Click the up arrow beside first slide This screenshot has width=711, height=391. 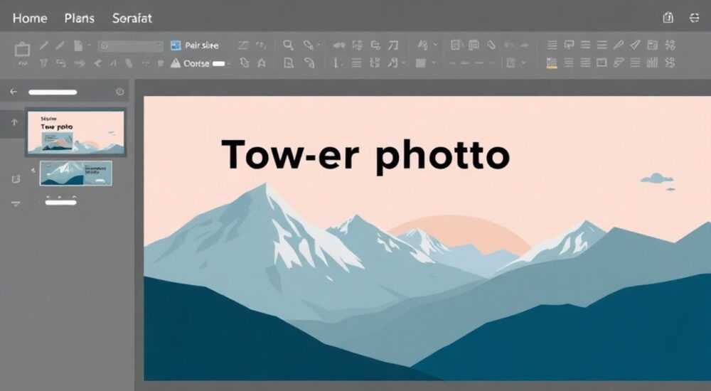click(x=14, y=122)
